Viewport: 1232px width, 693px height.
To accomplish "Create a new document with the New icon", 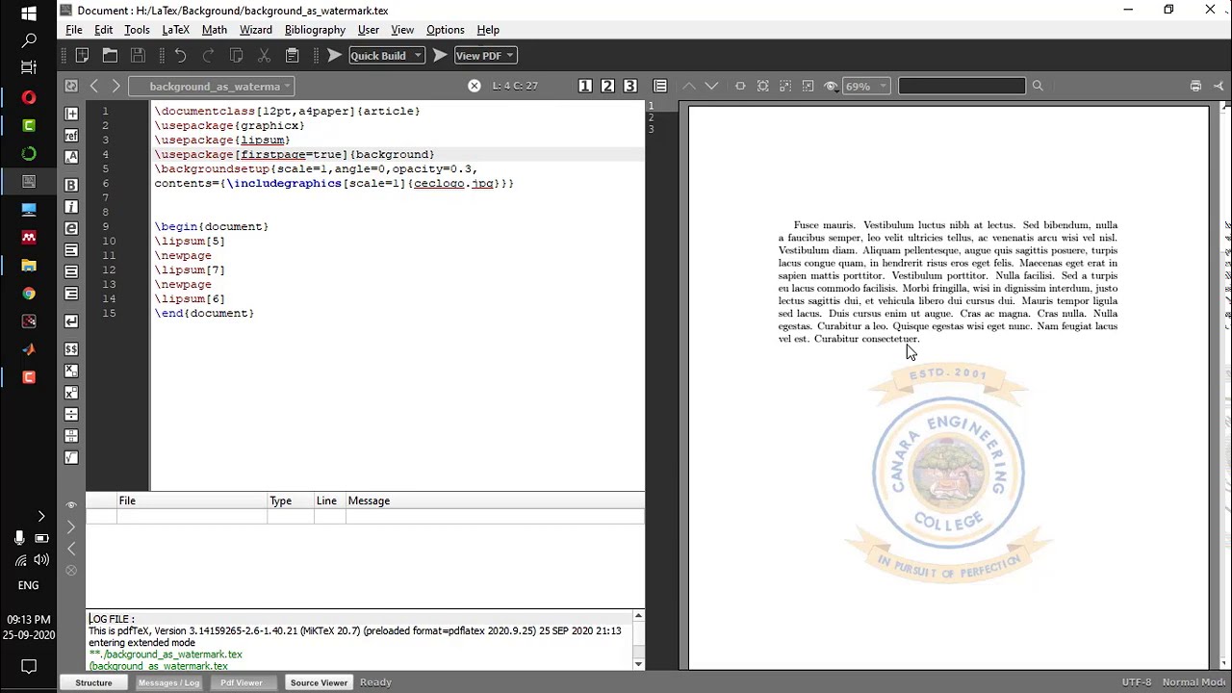I will click(82, 56).
